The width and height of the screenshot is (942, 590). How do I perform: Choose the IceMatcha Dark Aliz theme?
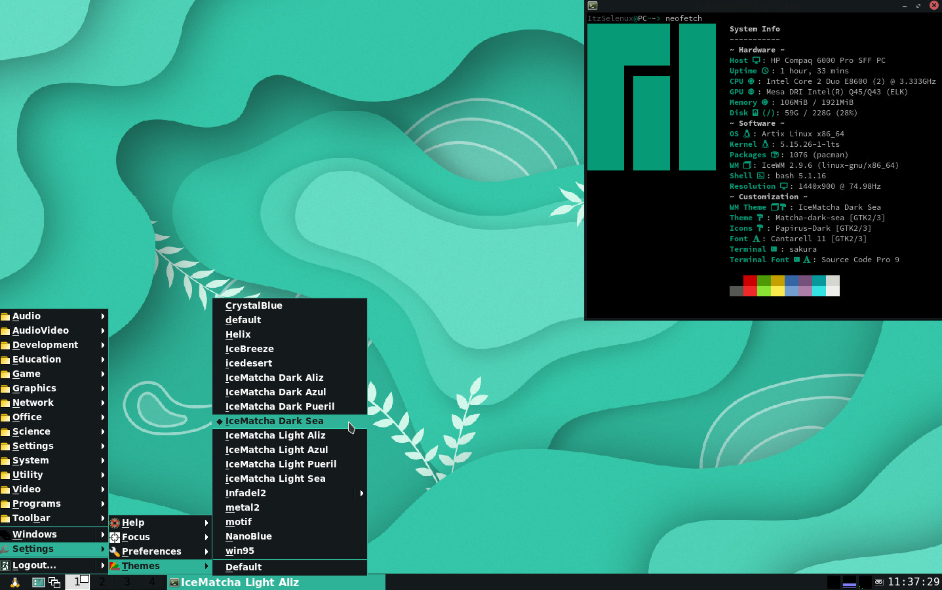(x=290, y=378)
